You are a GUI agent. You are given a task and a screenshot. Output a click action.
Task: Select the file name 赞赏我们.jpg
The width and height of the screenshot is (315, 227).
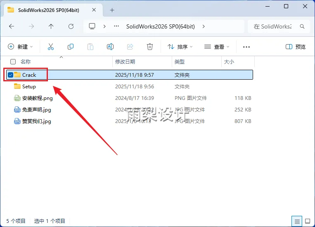37,121
